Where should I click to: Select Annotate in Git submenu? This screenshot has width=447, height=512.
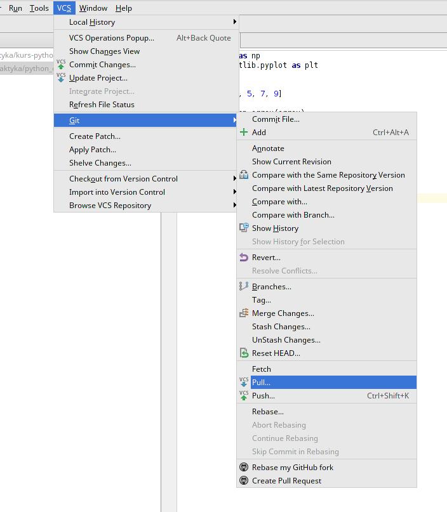pos(326,148)
